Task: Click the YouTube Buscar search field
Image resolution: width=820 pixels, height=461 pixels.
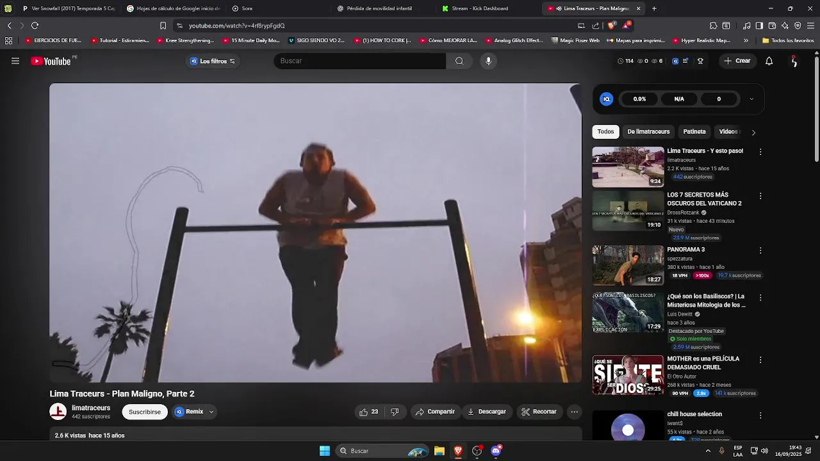Action: 359,61
